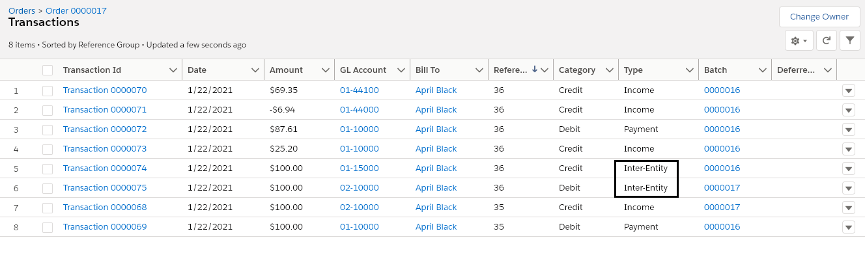Open row actions for Transaction 0000068

click(x=848, y=208)
